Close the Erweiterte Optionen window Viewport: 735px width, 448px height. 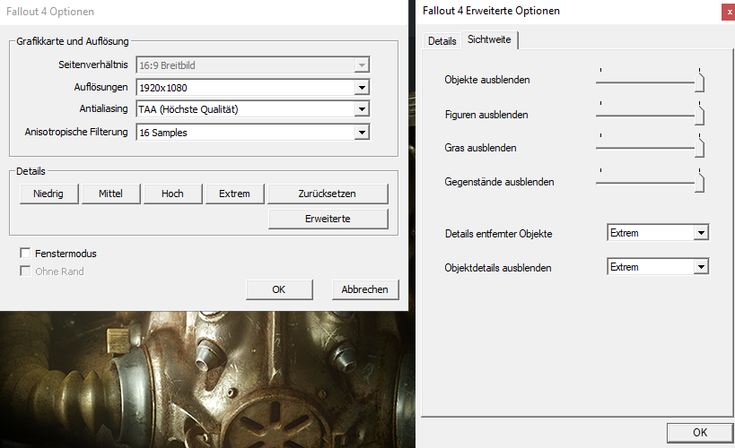click(x=729, y=13)
